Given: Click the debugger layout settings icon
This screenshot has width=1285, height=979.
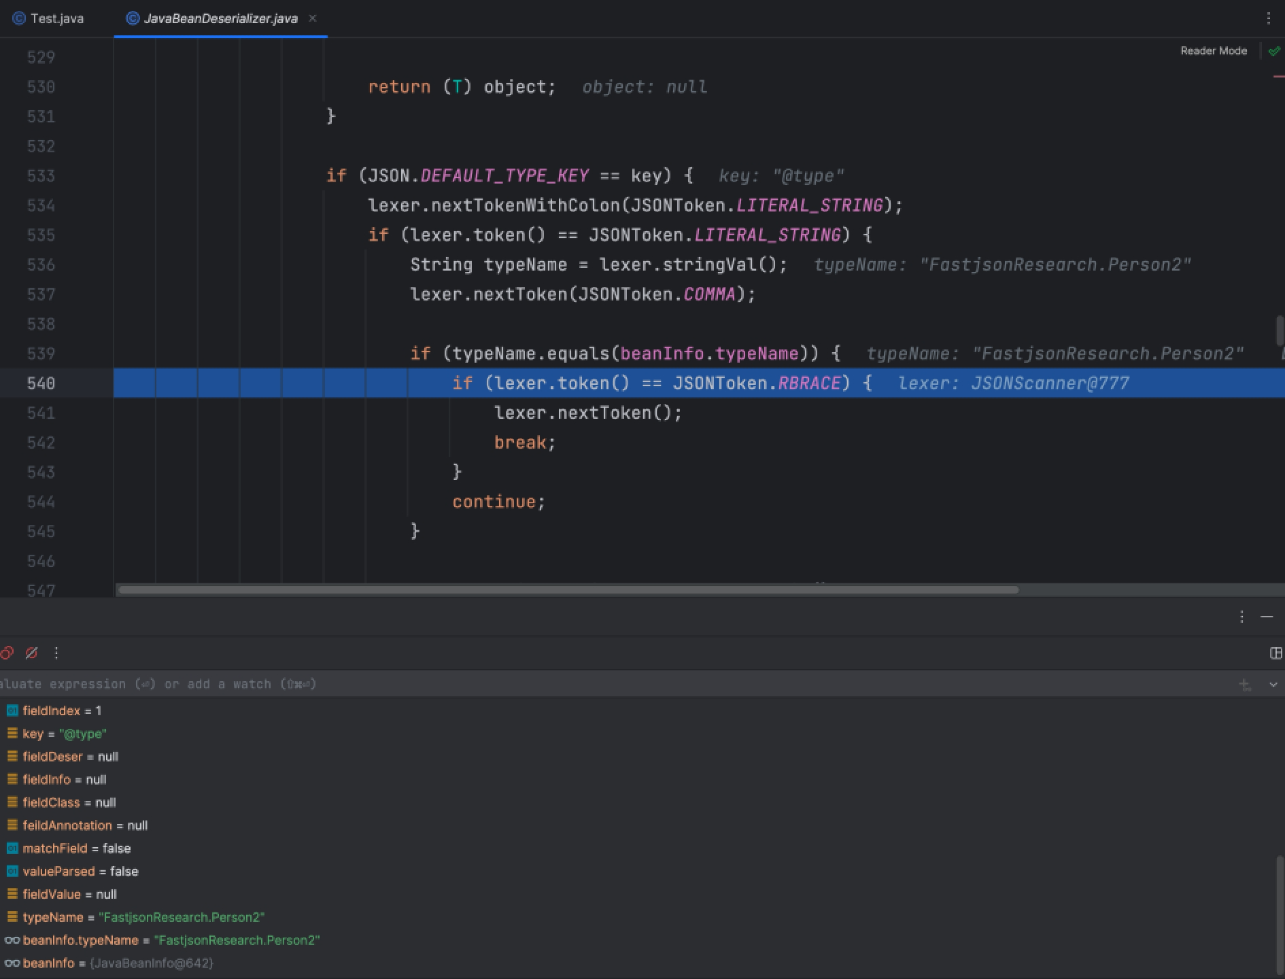Looking at the screenshot, I should pos(1275,653).
